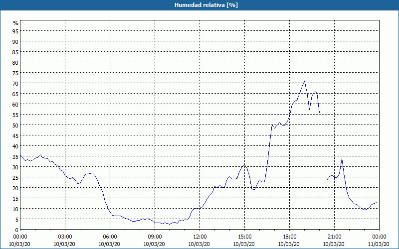
Task: Select the '%' unit label on the vertical axis
Action: tap(16, 23)
